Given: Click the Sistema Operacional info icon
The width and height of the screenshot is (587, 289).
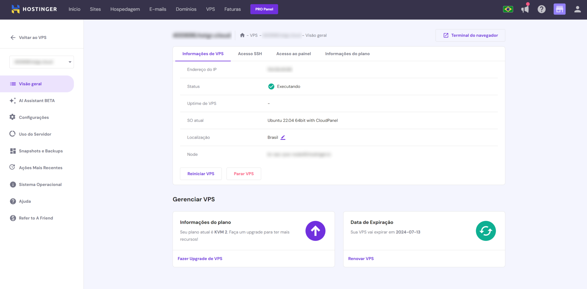Looking at the screenshot, I should pos(13,184).
